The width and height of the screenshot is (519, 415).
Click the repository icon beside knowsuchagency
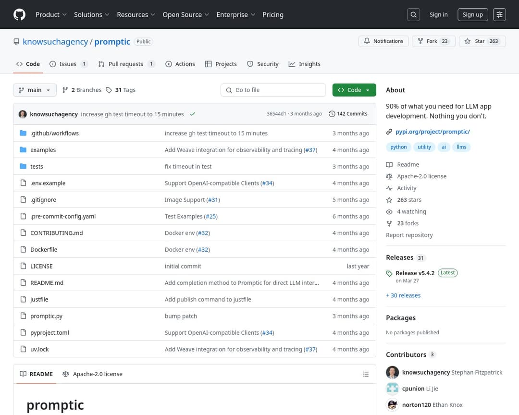[16, 42]
